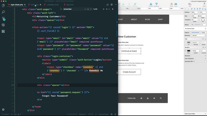
Task: Open the No Shared Style dropdown
Action: (195, 29)
